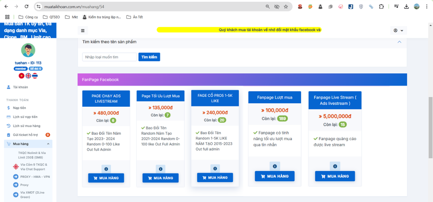Open the browser profile avatar
Viewport: 433px width, 202px height.
(x=417, y=7)
